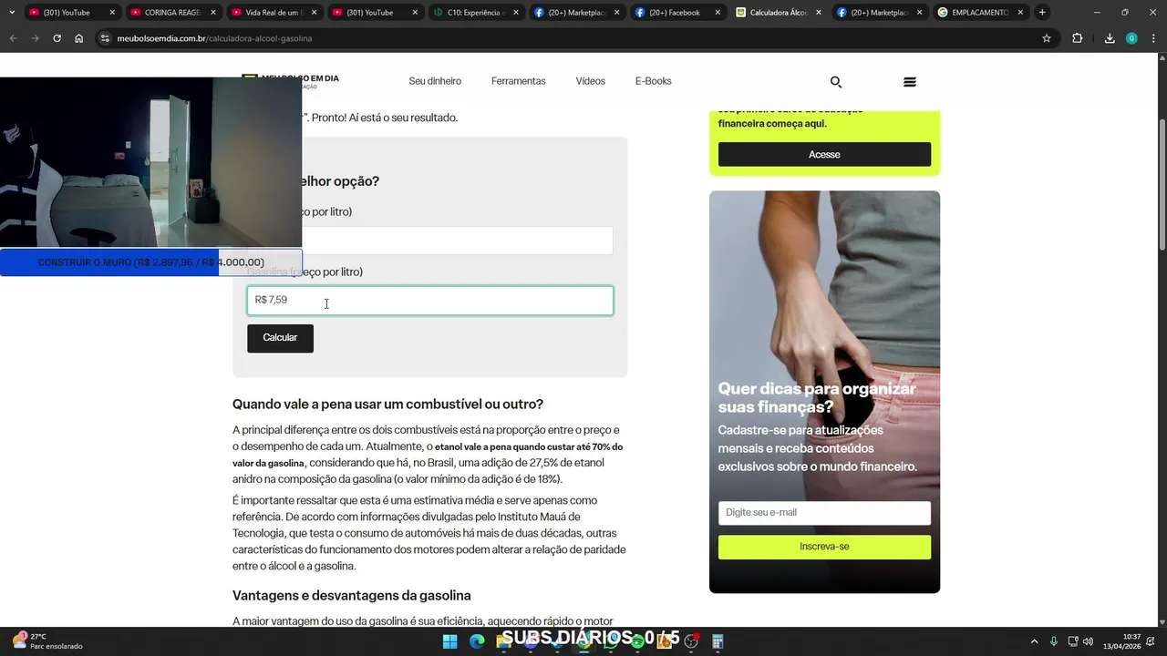1167x656 pixels.
Task: Open the E-Books menu item
Action: (x=653, y=81)
